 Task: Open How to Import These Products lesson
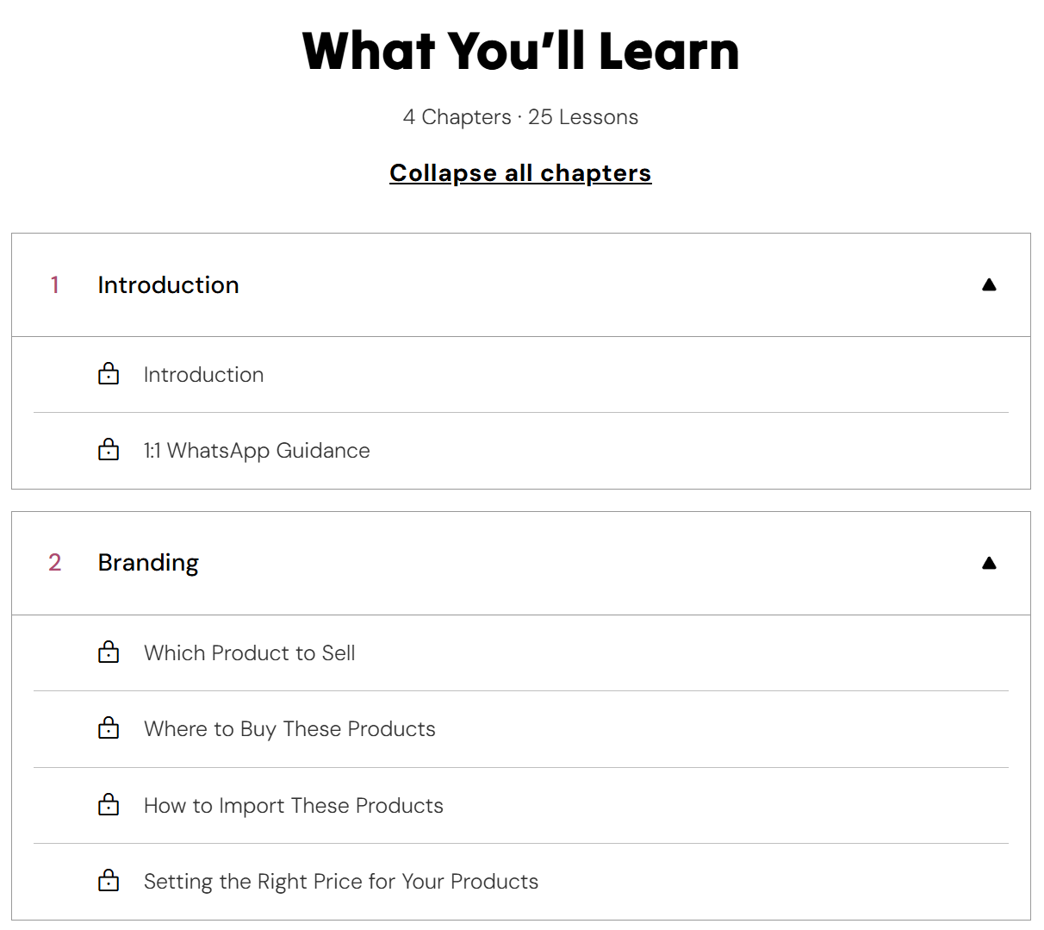click(x=293, y=806)
